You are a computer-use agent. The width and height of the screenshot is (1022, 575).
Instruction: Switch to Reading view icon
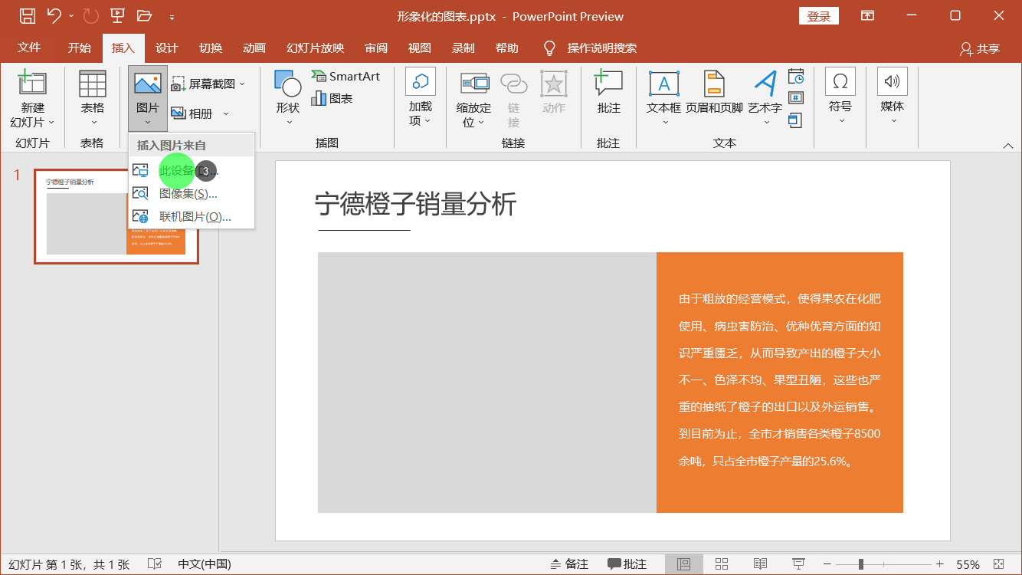[760, 564]
